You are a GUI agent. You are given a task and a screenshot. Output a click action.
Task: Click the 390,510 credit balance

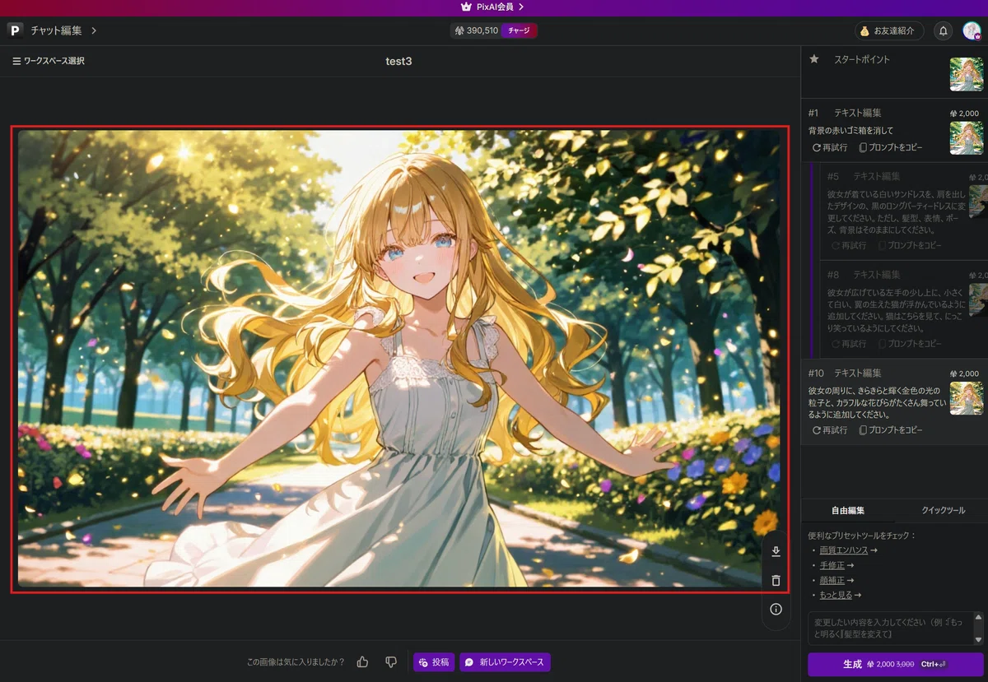(476, 30)
